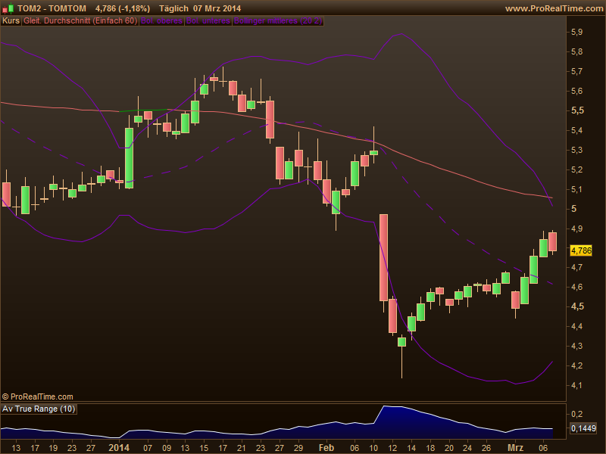Screen dimensions: 606x454
Task: Click the Mrz month marker on time axis
Action: point(515,448)
